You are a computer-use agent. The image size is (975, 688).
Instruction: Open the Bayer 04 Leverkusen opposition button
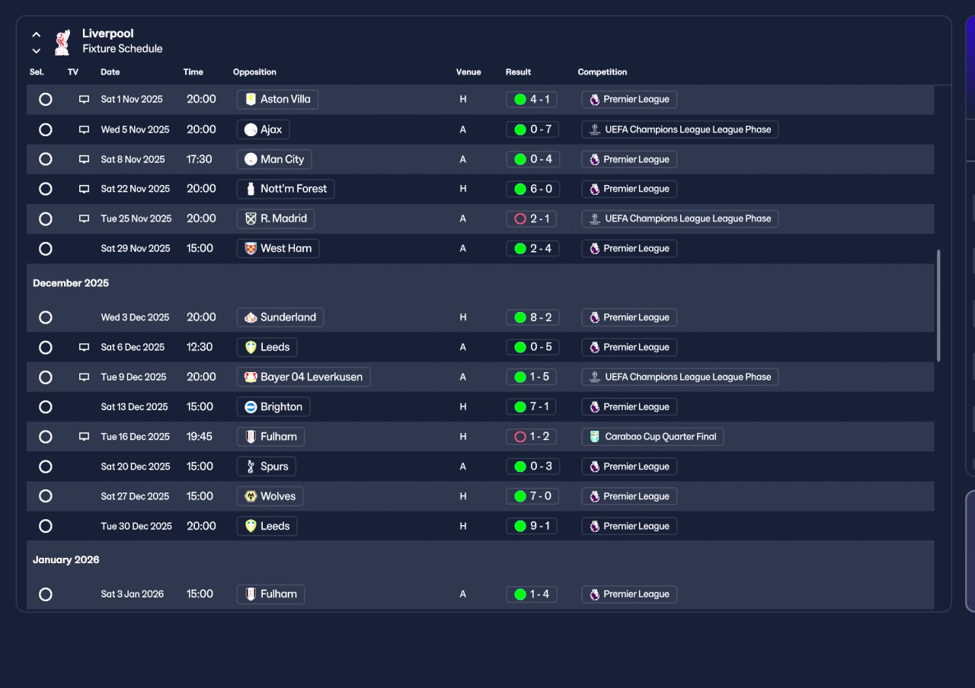tap(304, 377)
